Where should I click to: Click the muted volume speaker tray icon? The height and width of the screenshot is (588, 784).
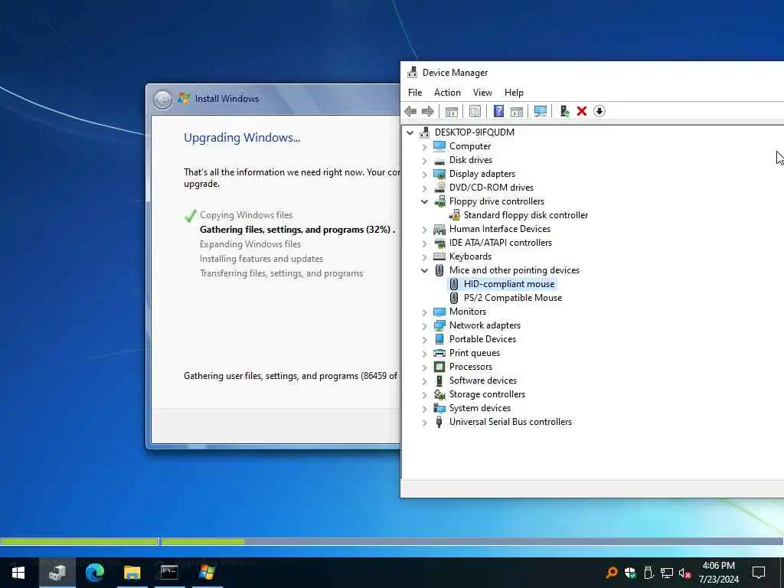(685, 573)
